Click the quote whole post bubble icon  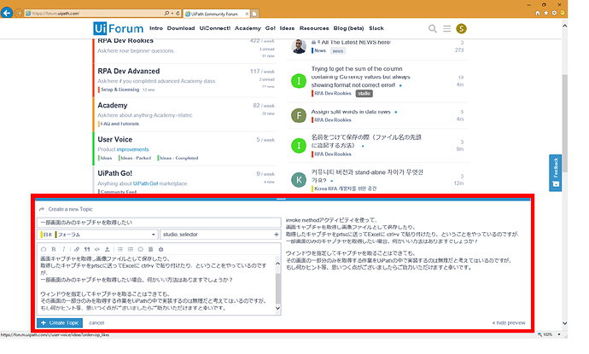coord(44,249)
